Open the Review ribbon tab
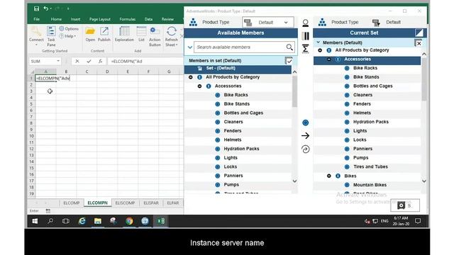454x255 pixels. coord(167,19)
